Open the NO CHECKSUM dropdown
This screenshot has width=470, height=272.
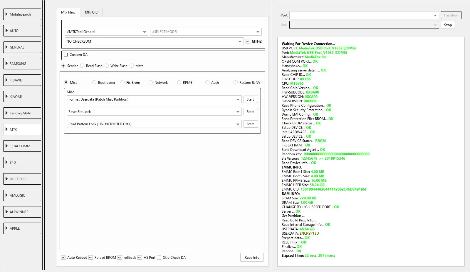(154, 41)
